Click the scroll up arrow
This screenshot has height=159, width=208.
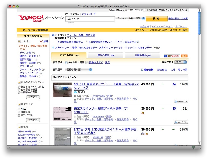tap(199, 10)
